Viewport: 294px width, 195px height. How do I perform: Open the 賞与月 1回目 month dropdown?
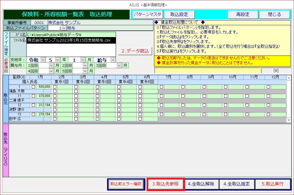tap(52, 65)
